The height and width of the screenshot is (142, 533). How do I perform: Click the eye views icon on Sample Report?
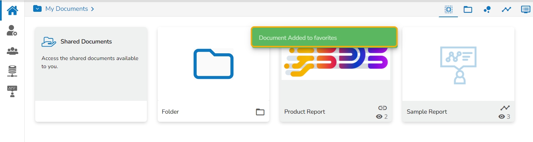pos(502,117)
